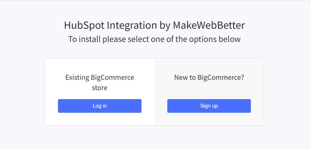
Task: Click the HubSpot Integration by MakeWebBetter heading
Action: click(x=154, y=25)
